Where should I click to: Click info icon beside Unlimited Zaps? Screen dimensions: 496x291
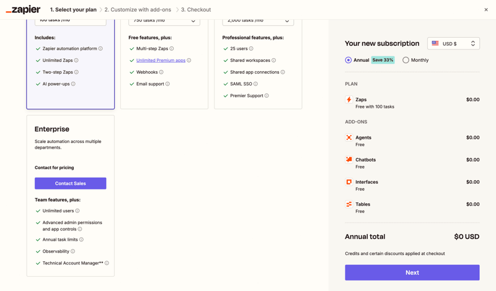[76, 60]
